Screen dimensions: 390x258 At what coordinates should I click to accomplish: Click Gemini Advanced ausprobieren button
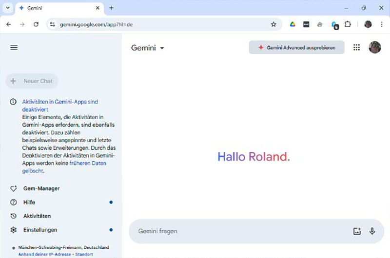tap(297, 47)
